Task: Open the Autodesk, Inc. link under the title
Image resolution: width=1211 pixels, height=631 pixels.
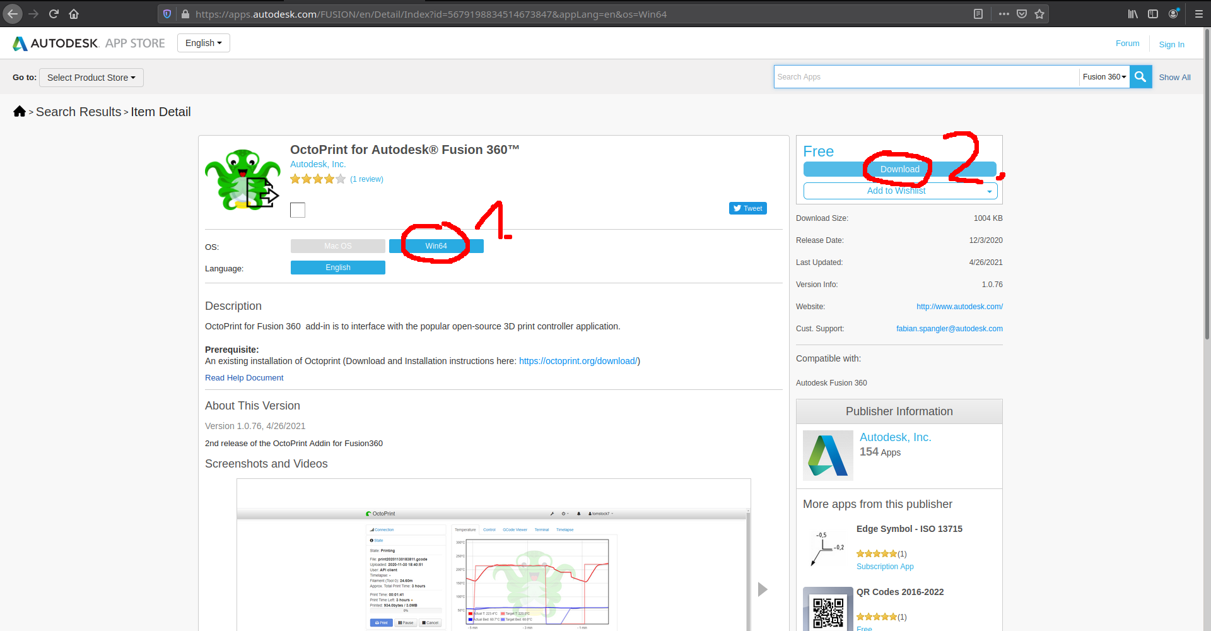Action: click(x=318, y=164)
